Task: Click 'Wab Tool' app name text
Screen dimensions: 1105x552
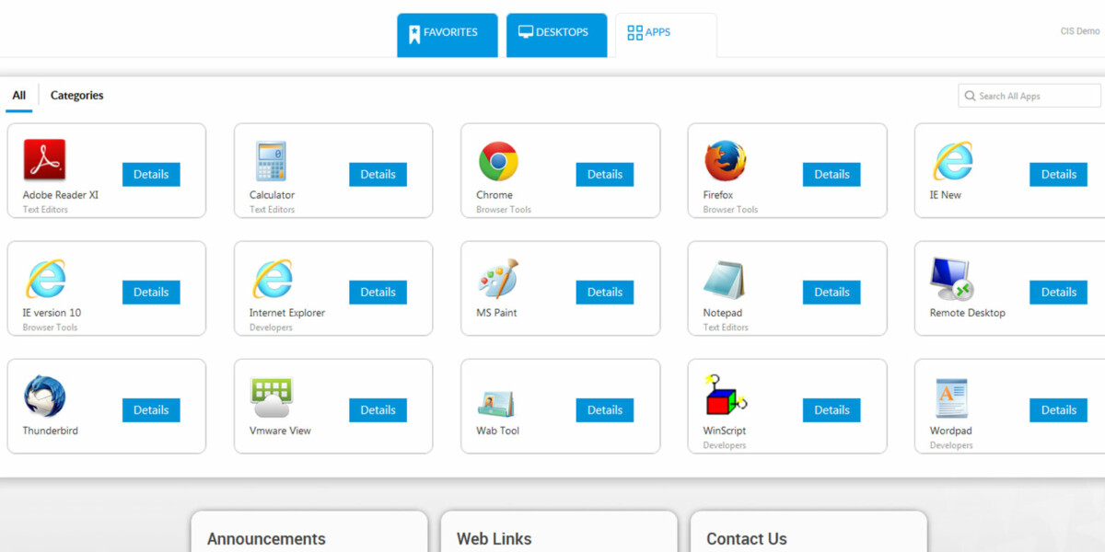Action: pyautogui.click(x=498, y=431)
